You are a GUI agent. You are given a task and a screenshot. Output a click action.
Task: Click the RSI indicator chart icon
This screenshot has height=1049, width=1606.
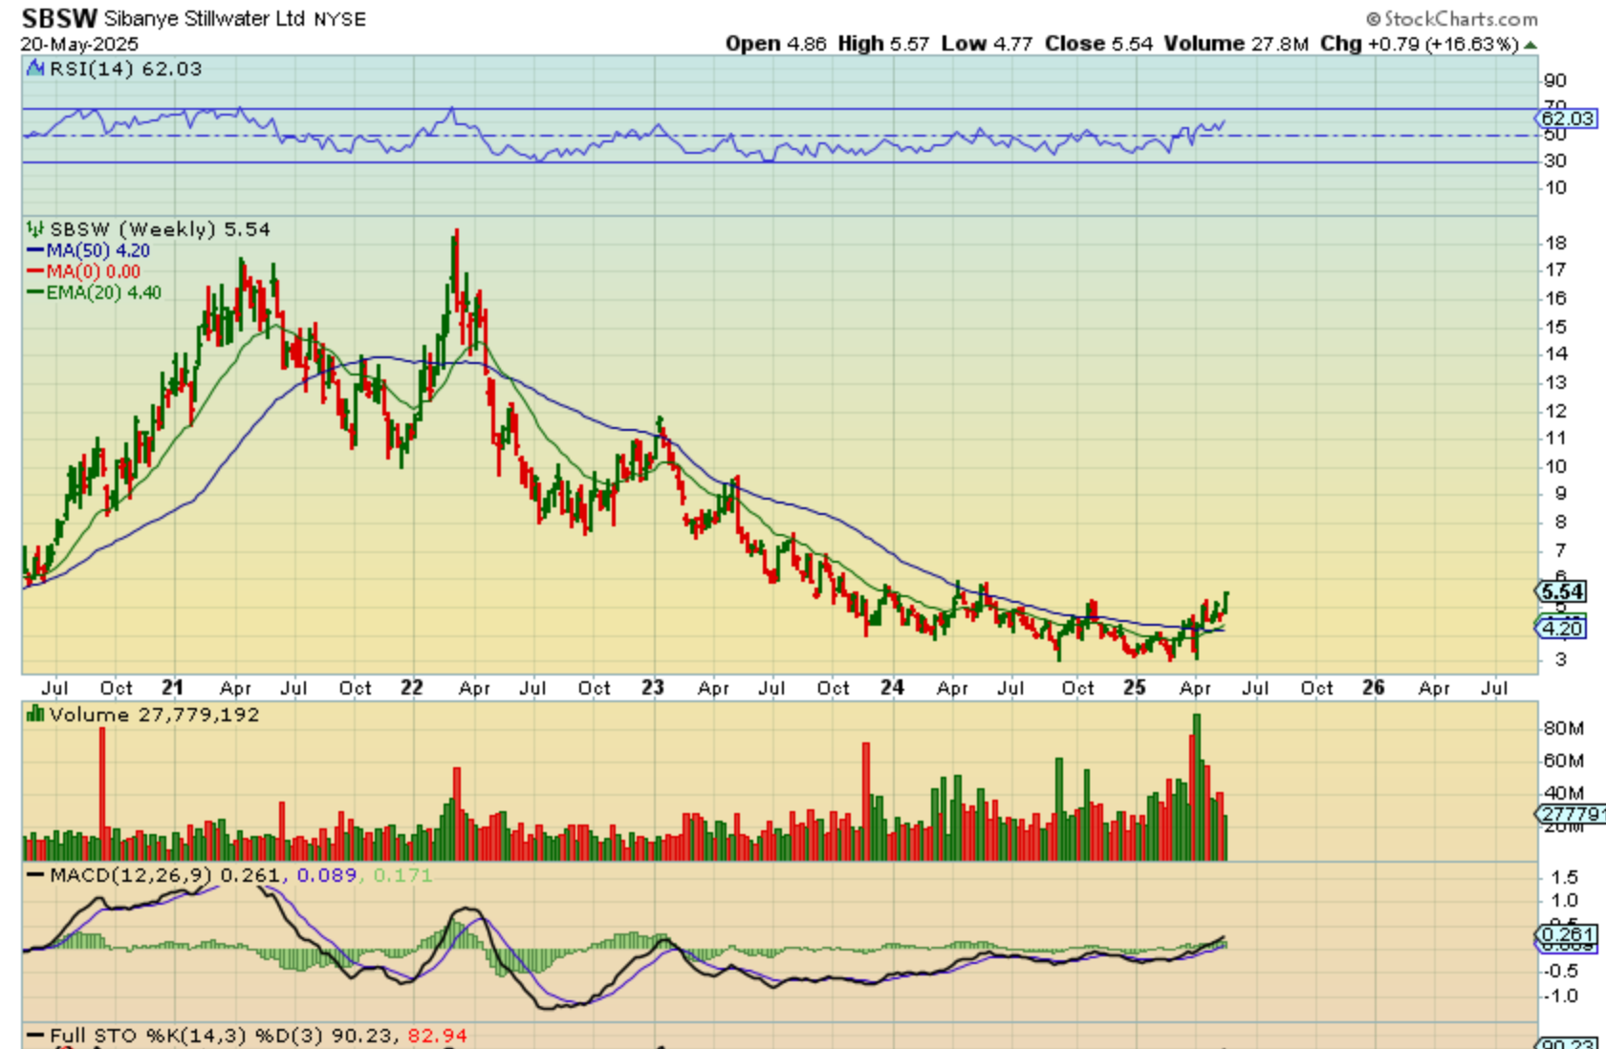point(35,68)
